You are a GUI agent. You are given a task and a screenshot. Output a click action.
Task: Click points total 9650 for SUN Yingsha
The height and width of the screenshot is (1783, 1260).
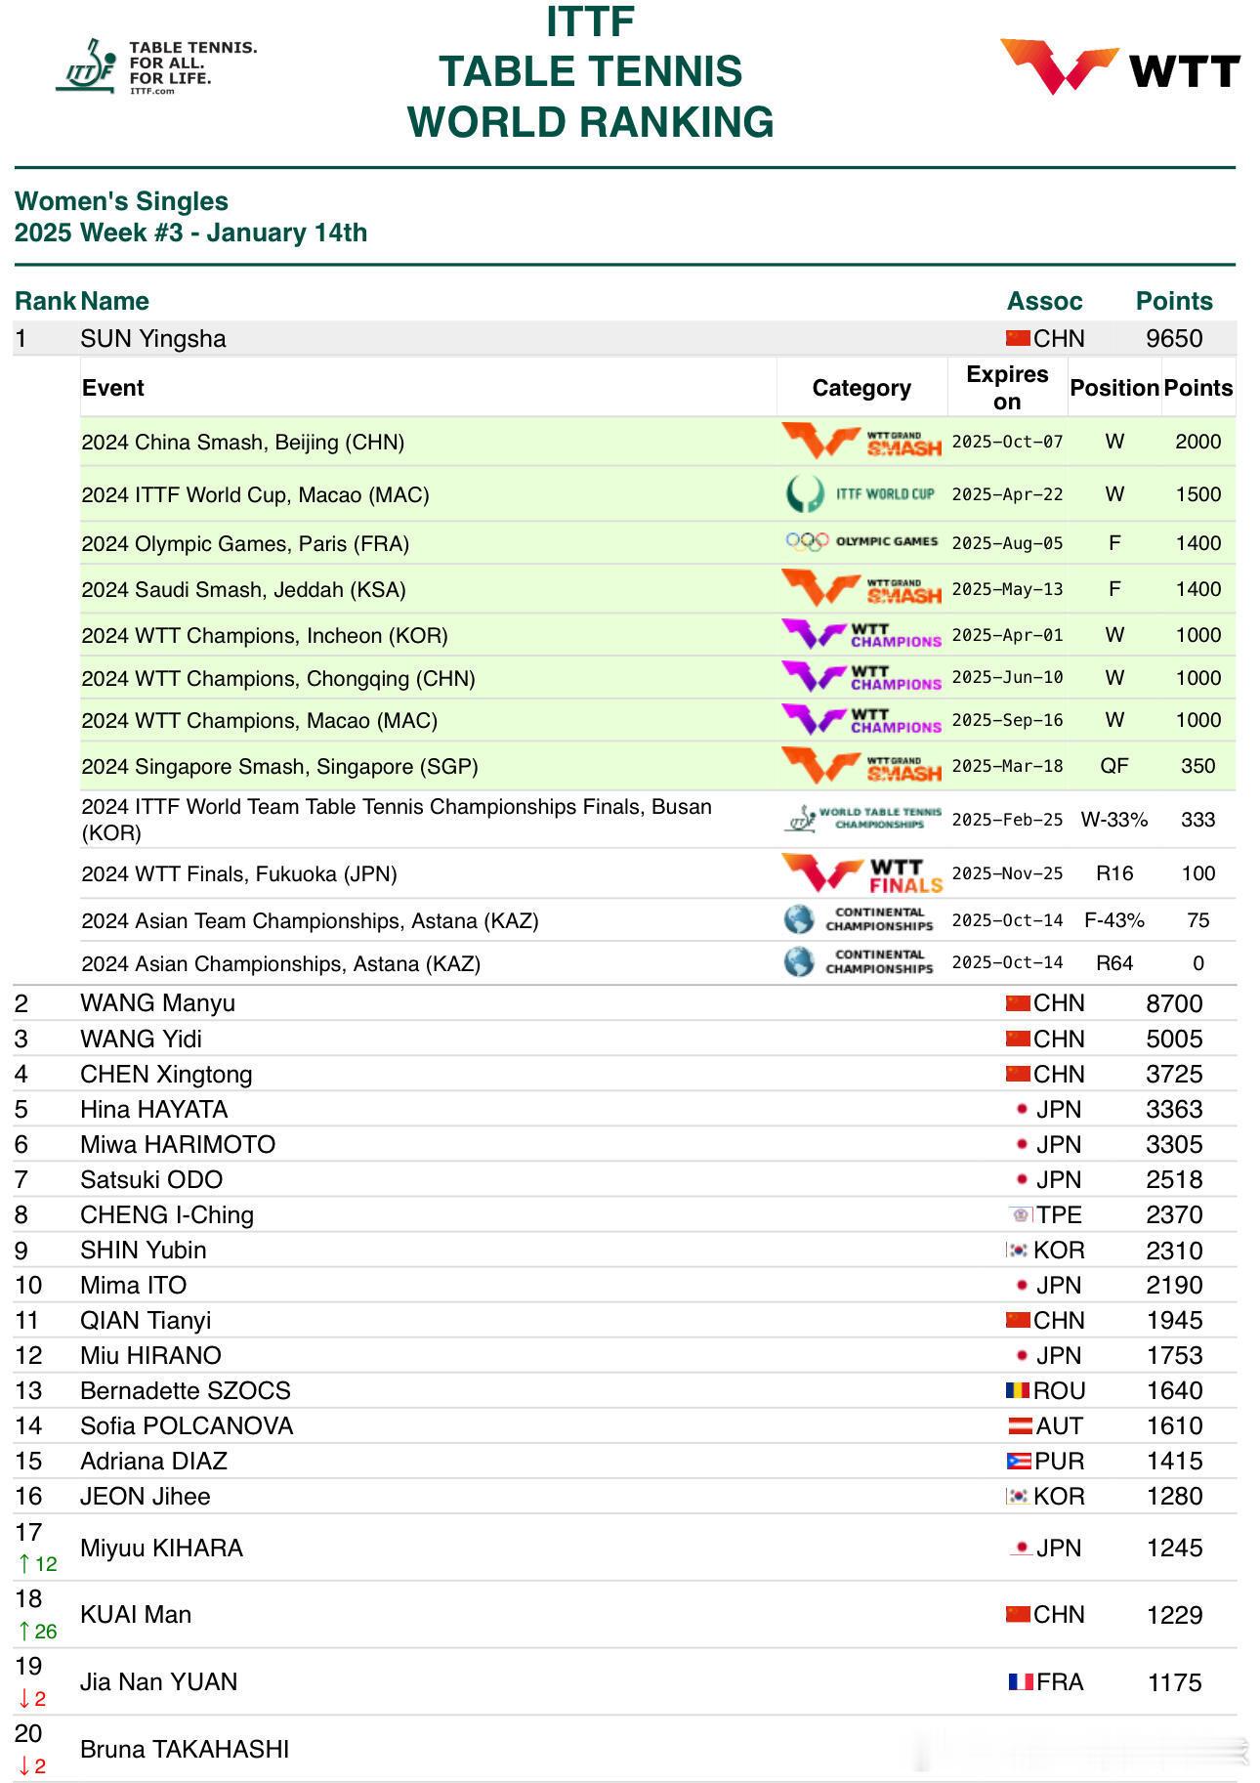[1174, 338]
